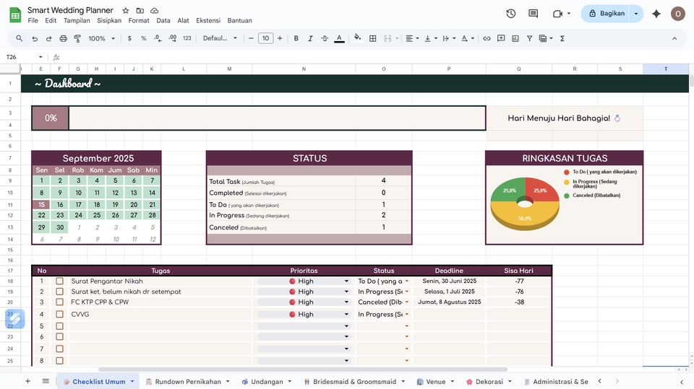Screen dimensions: 694x389
Task: Switch to Undangan sheet tab
Action: [267, 382]
